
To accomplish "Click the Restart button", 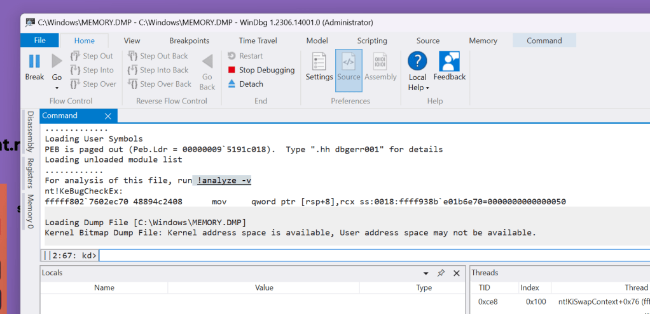I will 245,56.
